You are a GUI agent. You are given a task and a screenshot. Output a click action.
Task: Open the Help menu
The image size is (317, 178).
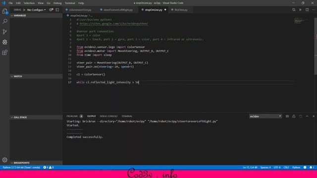coord(81,3)
